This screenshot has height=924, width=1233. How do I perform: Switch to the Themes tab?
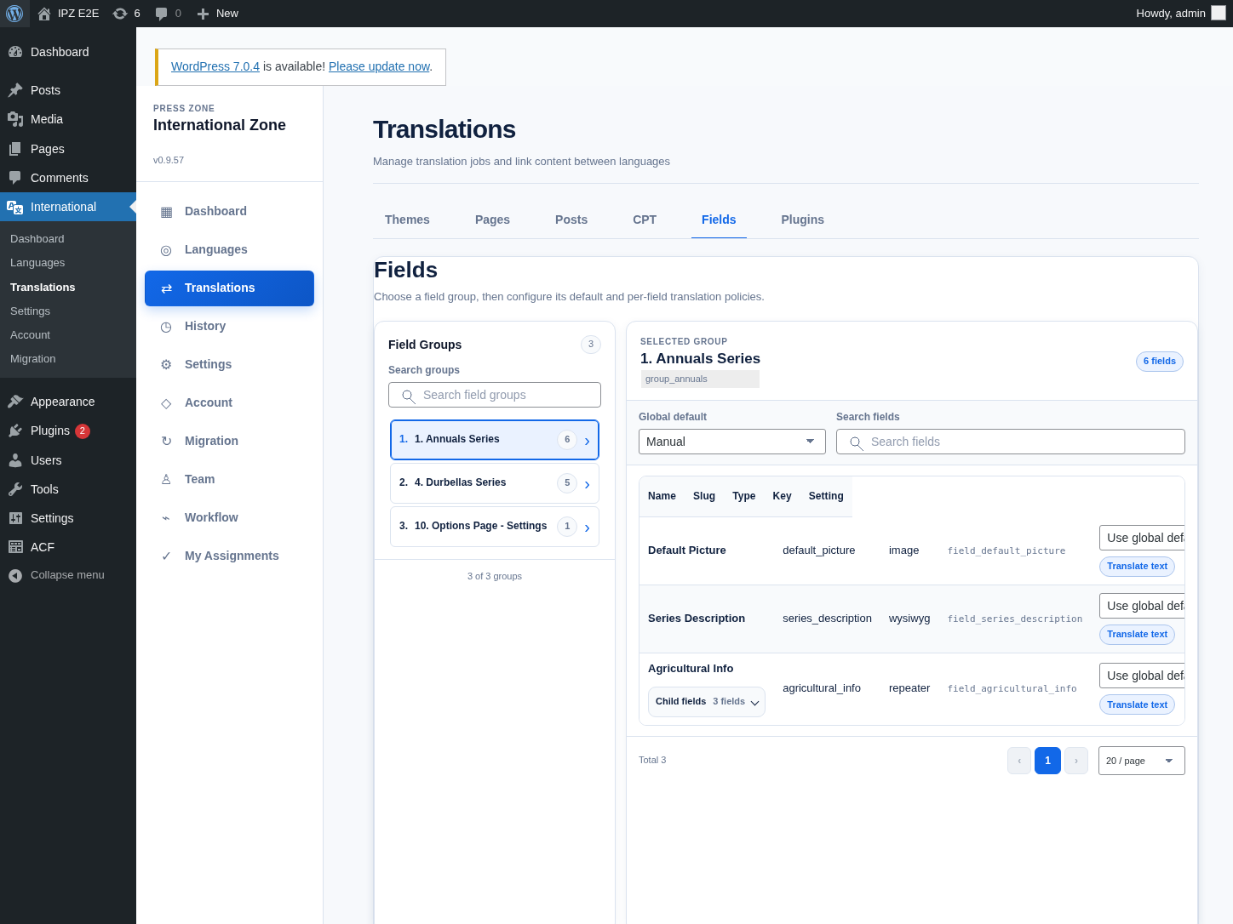click(x=407, y=220)
